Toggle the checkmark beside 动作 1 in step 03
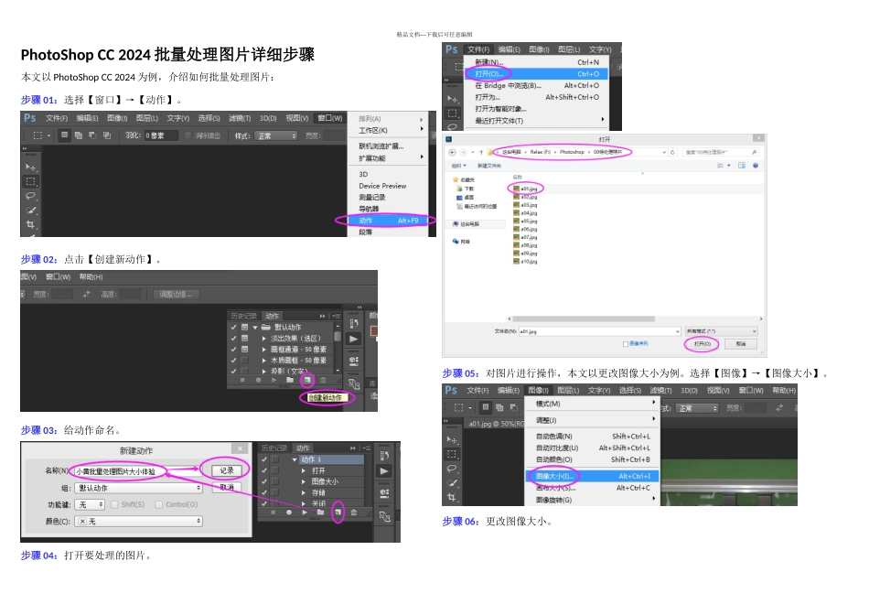This screenshot has width=869, height=615. coord(264,459)
